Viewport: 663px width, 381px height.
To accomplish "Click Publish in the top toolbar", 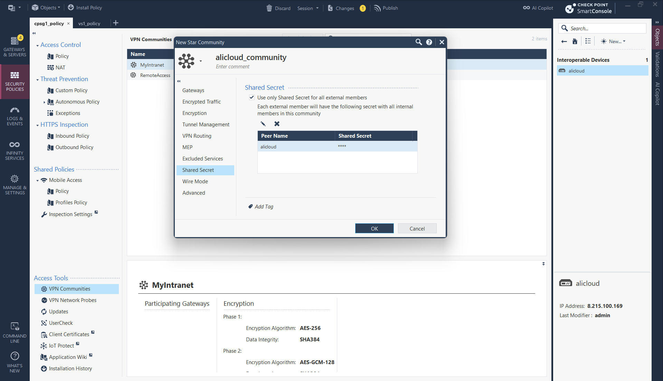I will [386, 8].
